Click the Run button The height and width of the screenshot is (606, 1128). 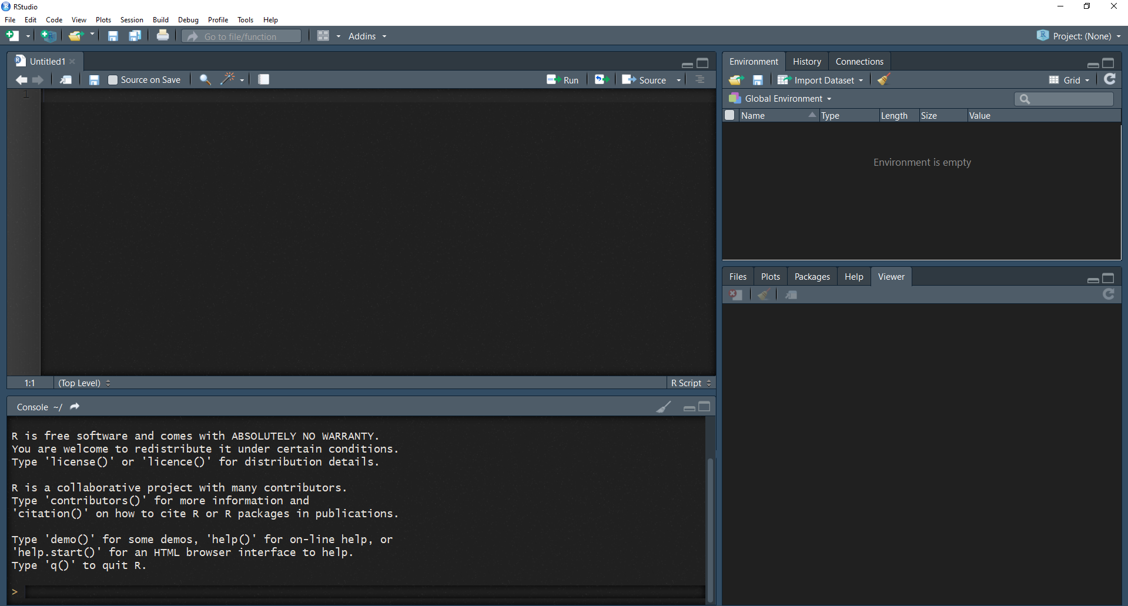coord(563,80)
